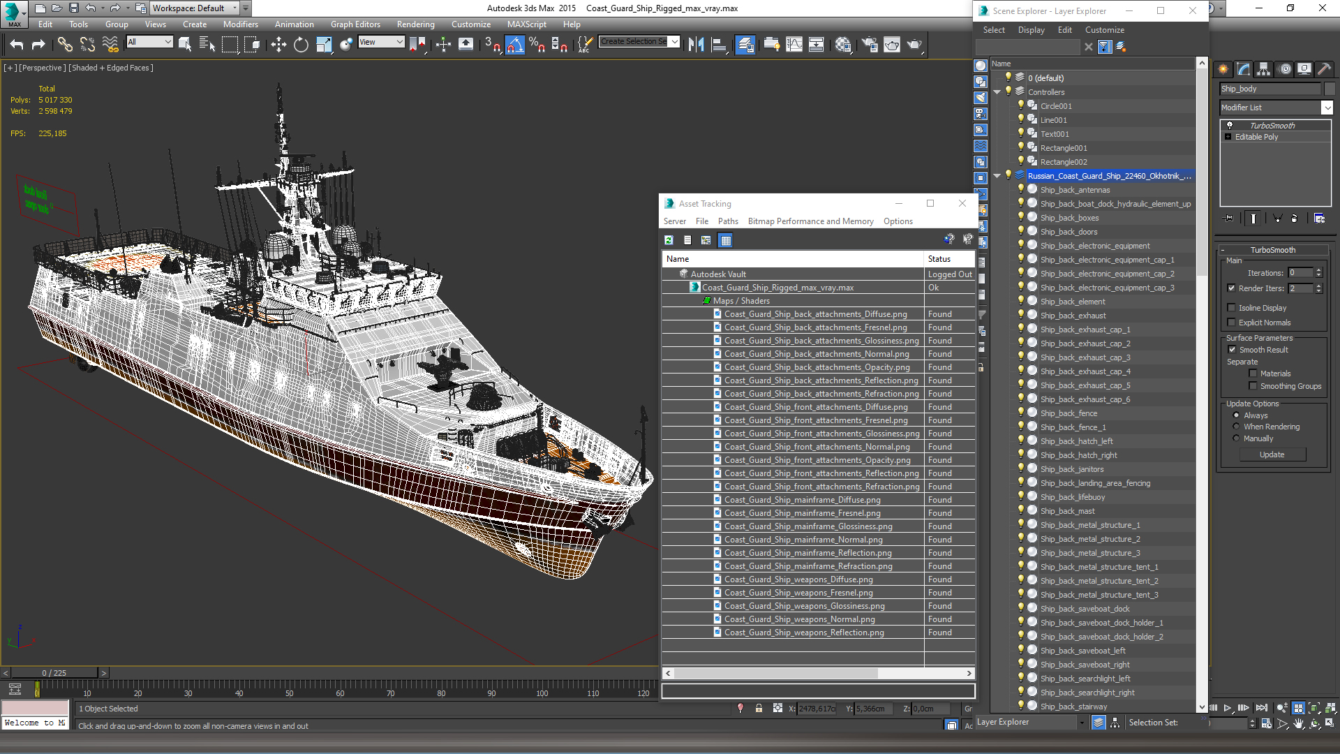Open Bitmap Performance and Memory menu
The width and height of the screenshot is (1340, 754).
810,221
